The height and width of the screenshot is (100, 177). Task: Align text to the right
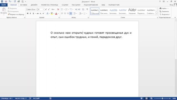click(68, 13)
